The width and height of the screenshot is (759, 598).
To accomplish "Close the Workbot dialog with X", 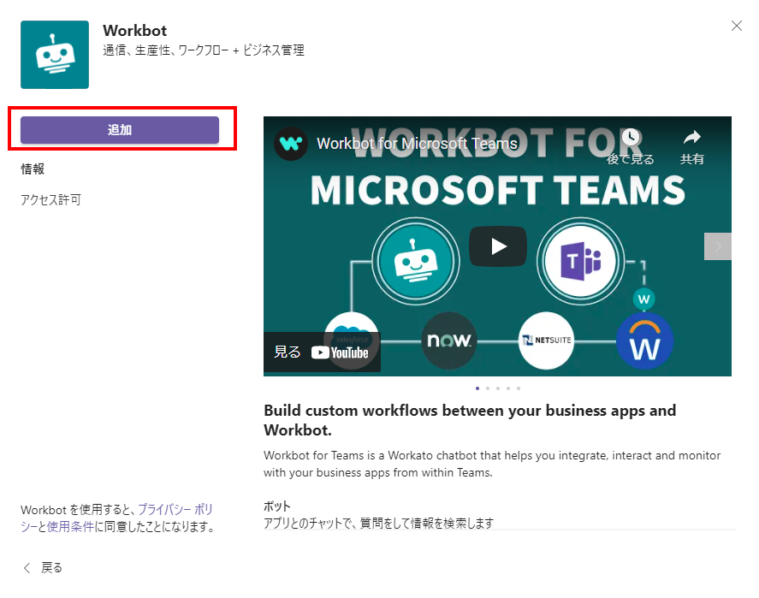I will point(736,26).
